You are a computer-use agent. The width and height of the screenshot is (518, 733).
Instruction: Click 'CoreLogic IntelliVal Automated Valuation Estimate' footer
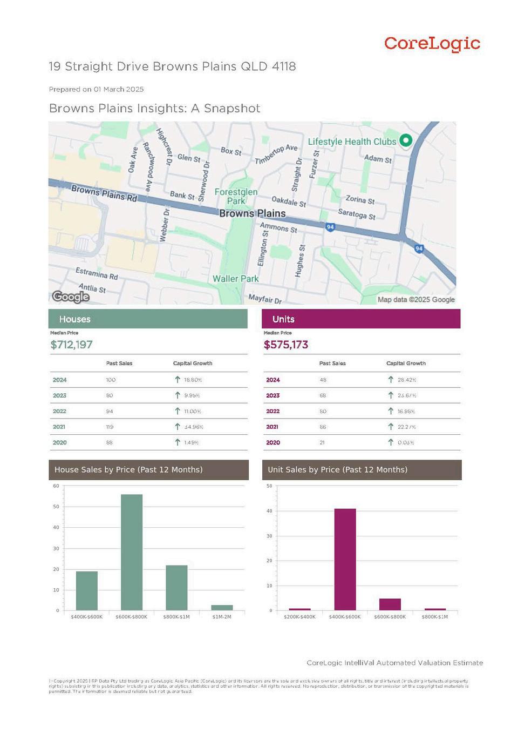pos(394,662)
